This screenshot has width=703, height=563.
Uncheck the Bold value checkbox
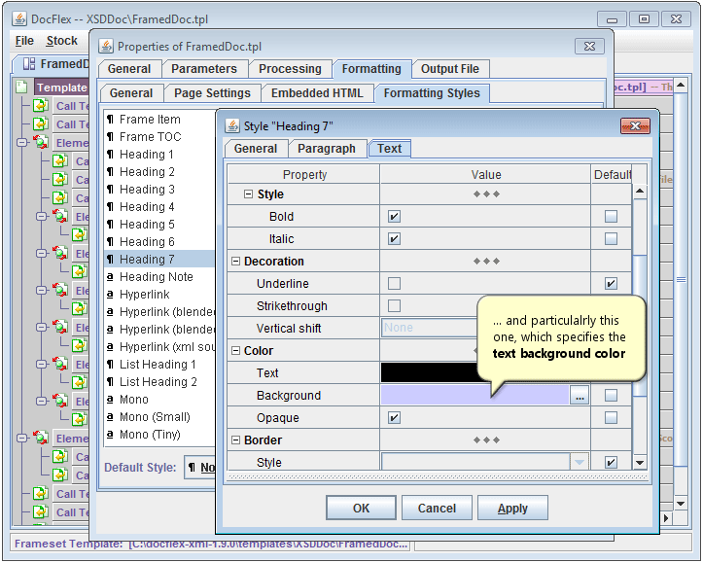pos(394,217)
